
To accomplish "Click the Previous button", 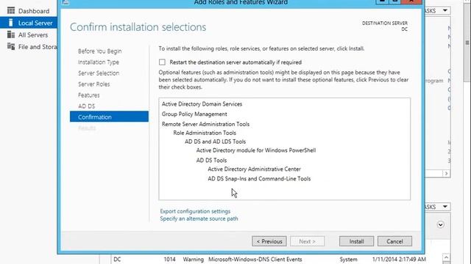I will [x=269, y=241].
